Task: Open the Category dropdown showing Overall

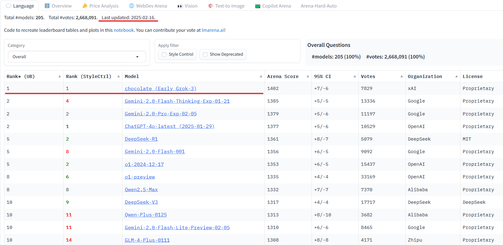Action: tap(77, 57)
